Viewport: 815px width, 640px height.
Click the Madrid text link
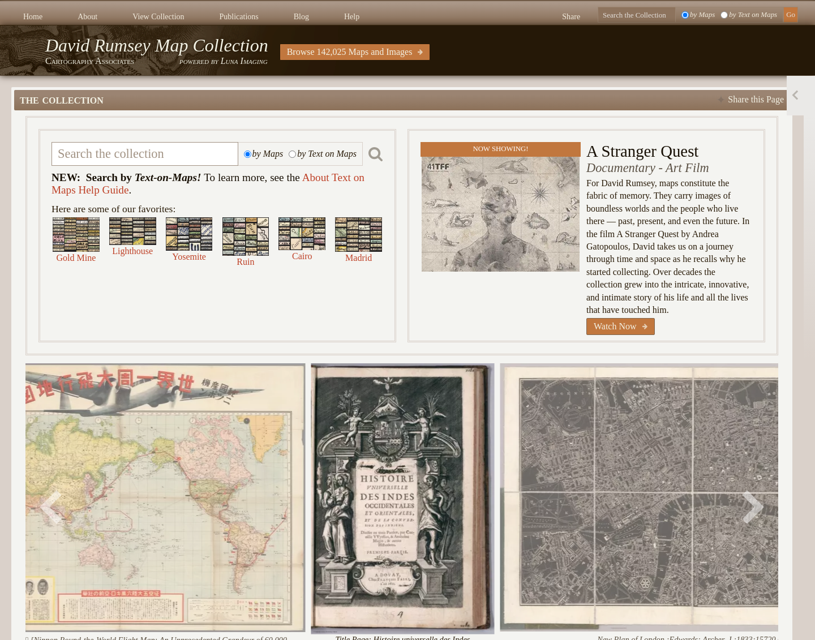(x=358, y=258)
